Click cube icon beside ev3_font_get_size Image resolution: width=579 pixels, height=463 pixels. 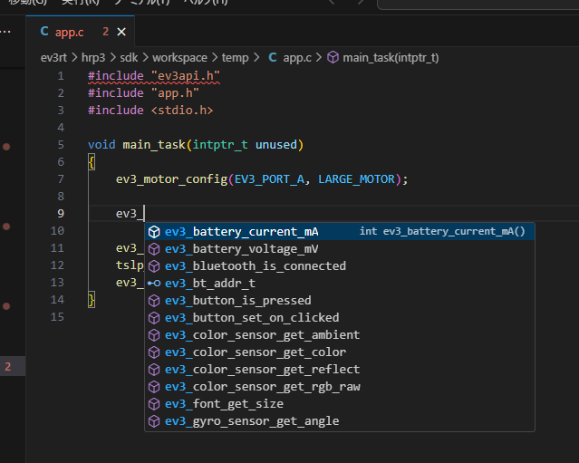(154, 404)
